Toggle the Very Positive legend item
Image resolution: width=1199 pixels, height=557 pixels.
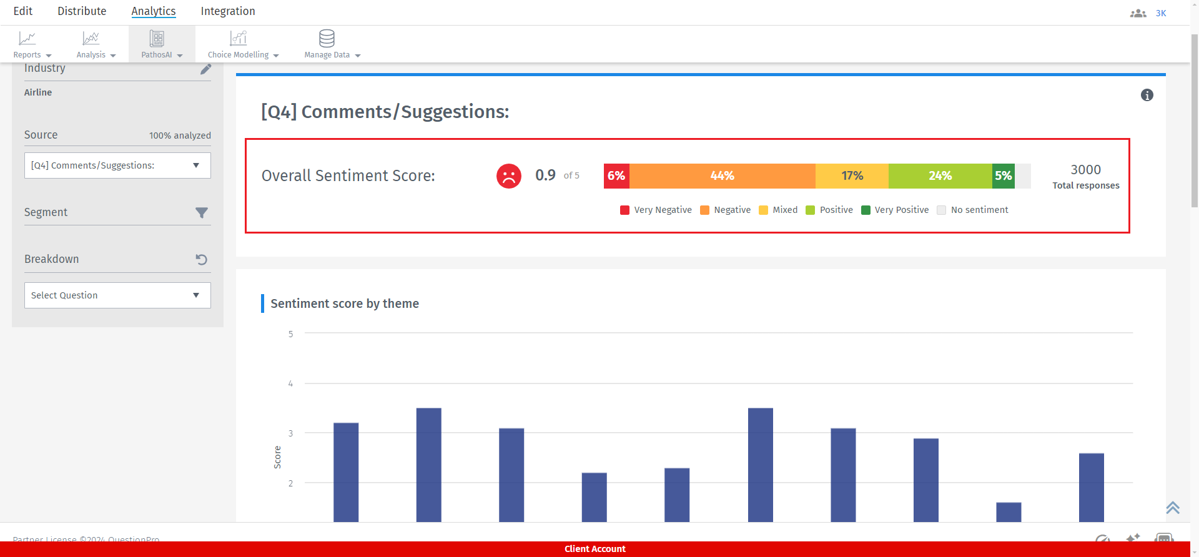coord(895,210)
